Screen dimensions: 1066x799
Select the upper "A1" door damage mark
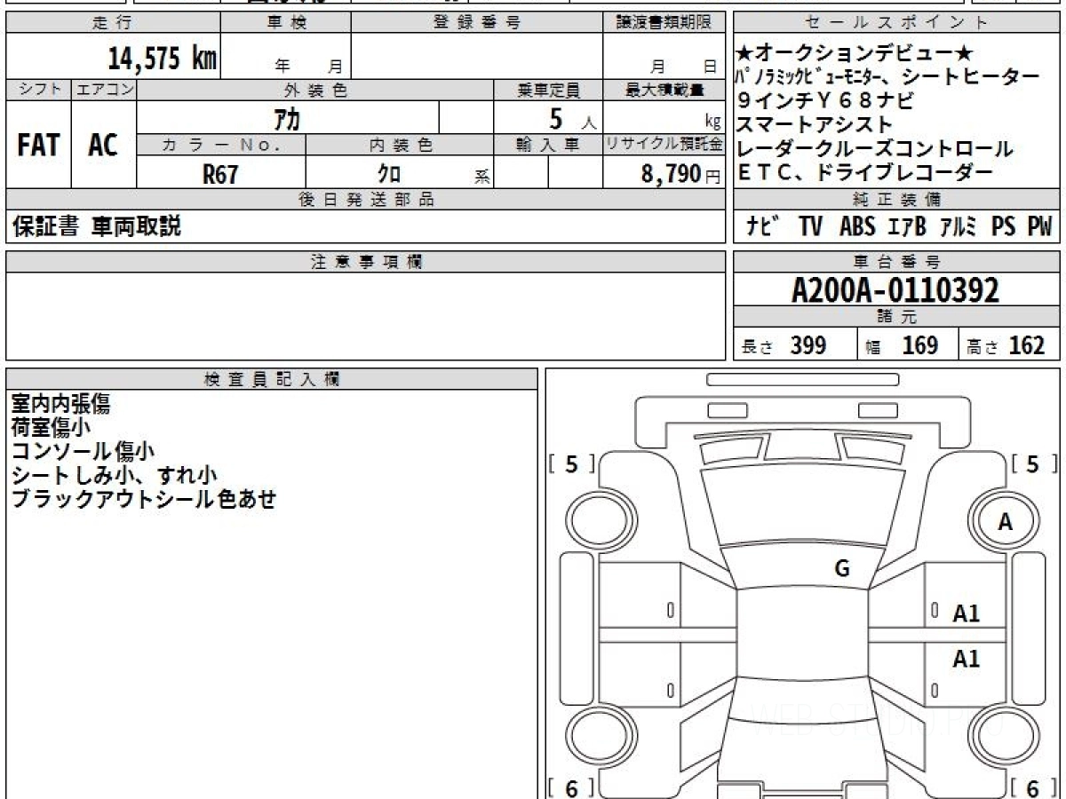pyautogui.click(x=967, y=613)
